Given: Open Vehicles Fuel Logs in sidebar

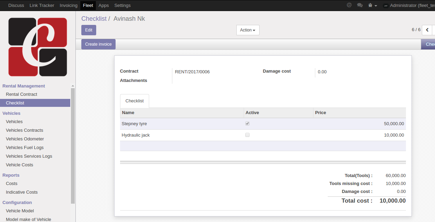Looking at the screenshot, I should pyautogui.click(x=25, y=148).
